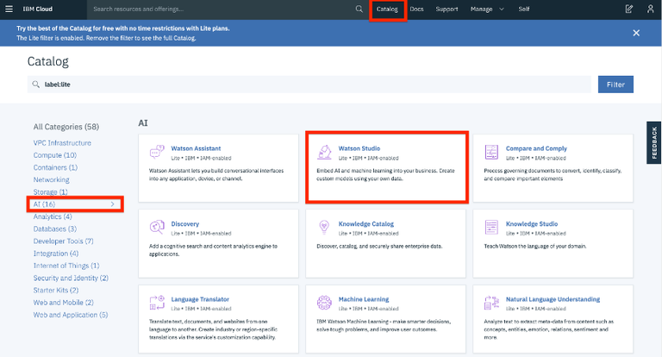Select Developer Tools (7) category
This screenshot has height=357, width=662.
point(63,241)
